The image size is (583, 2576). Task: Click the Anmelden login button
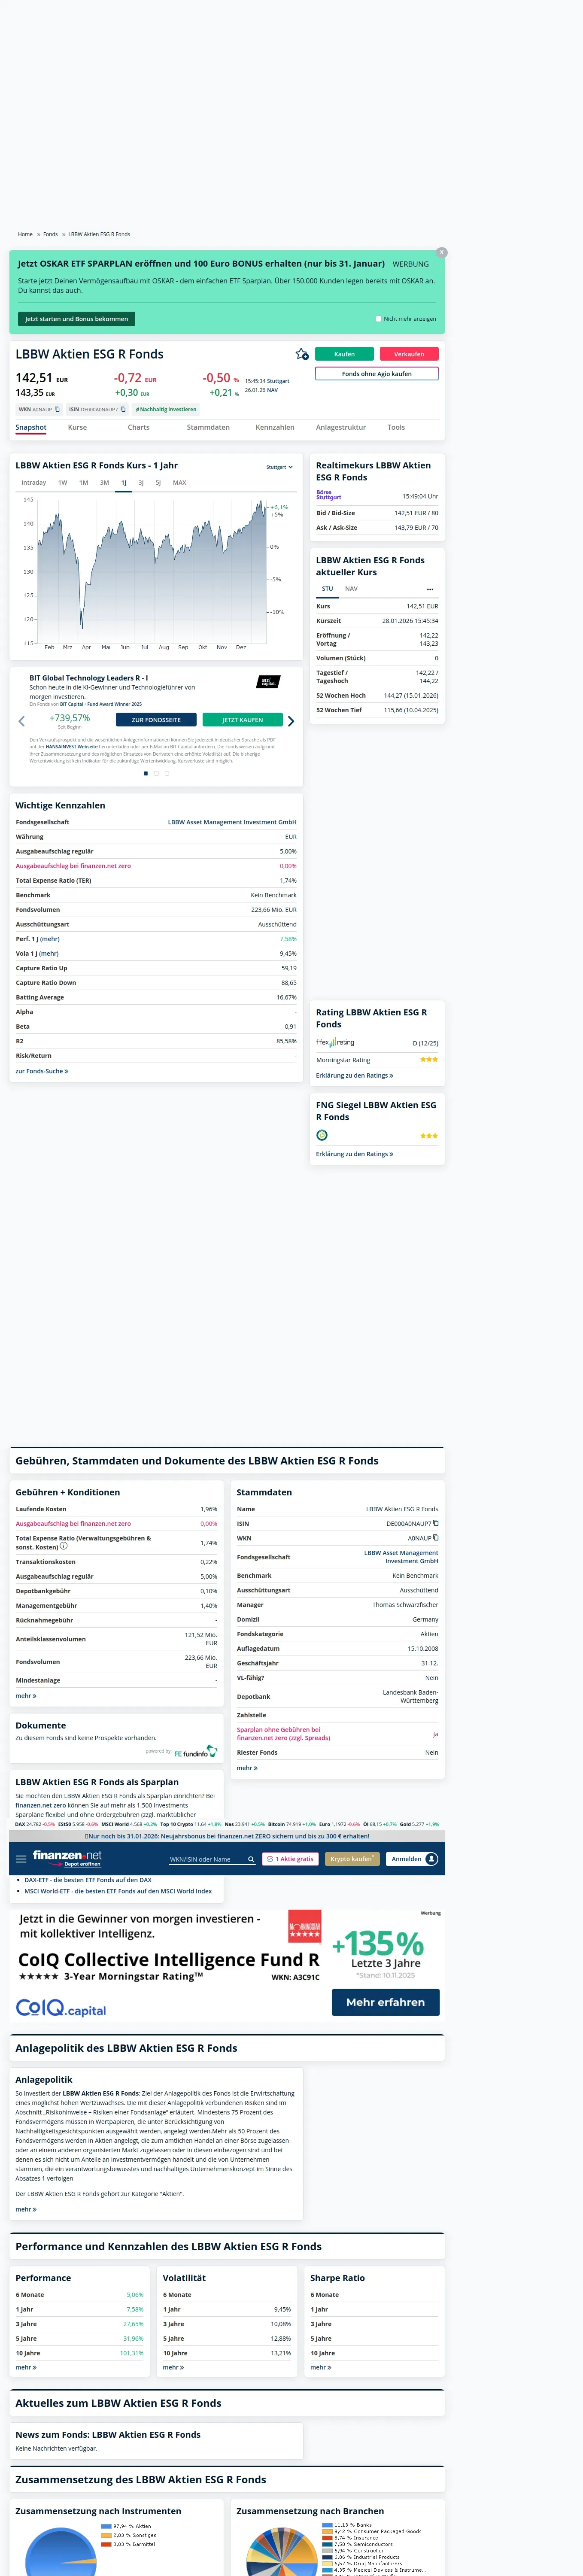413,1859
